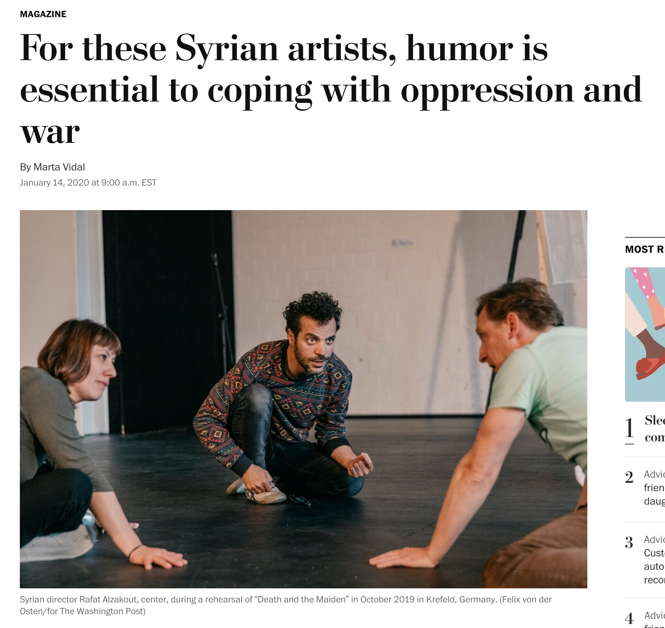Open Most Read story number 2
This screenshot has height=628, width=665.
(x=654, y=488)
